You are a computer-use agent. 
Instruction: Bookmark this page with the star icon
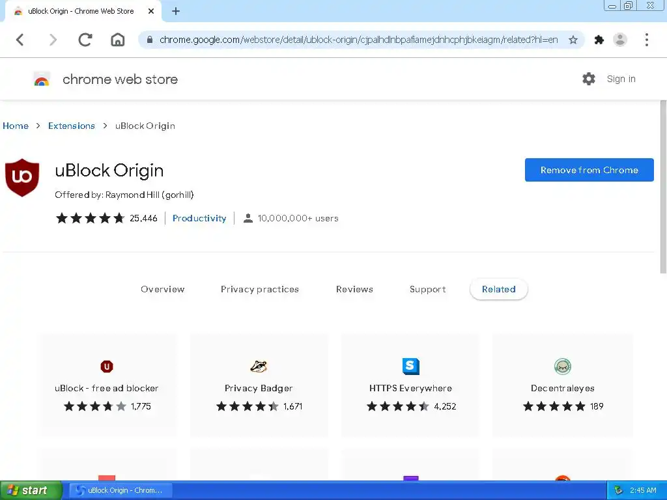click(573, 40)
